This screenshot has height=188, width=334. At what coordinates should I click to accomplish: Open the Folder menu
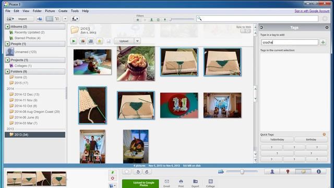point(37,11)
